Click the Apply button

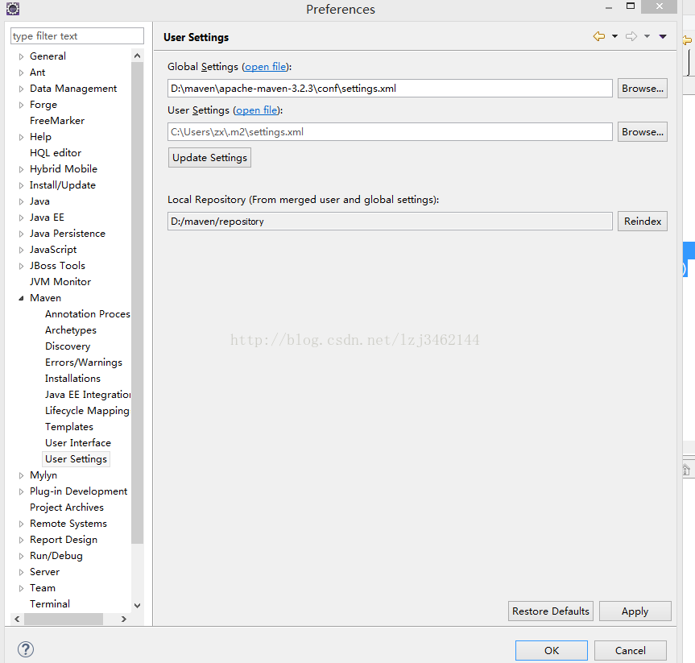(635, 611)
